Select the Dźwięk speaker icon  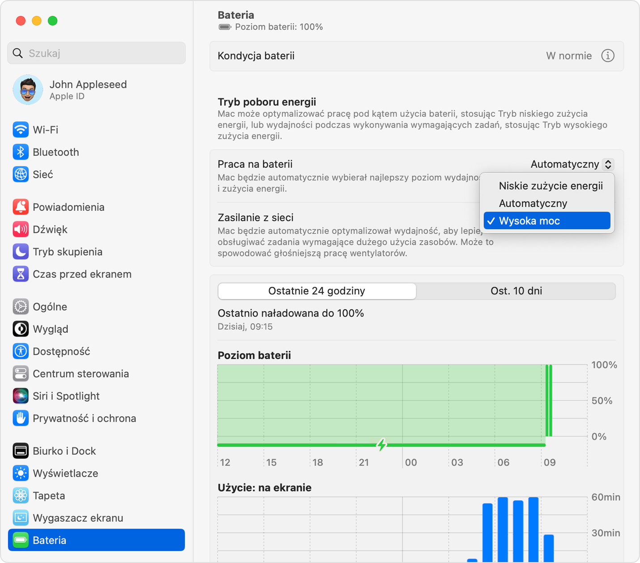[21, 230]
